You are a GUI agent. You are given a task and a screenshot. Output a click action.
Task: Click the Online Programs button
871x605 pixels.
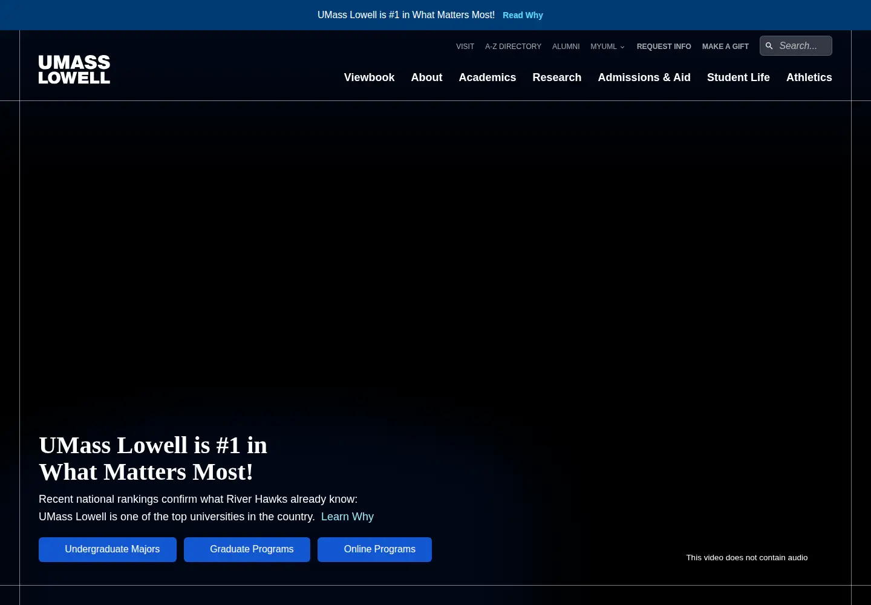click(374, 549)
